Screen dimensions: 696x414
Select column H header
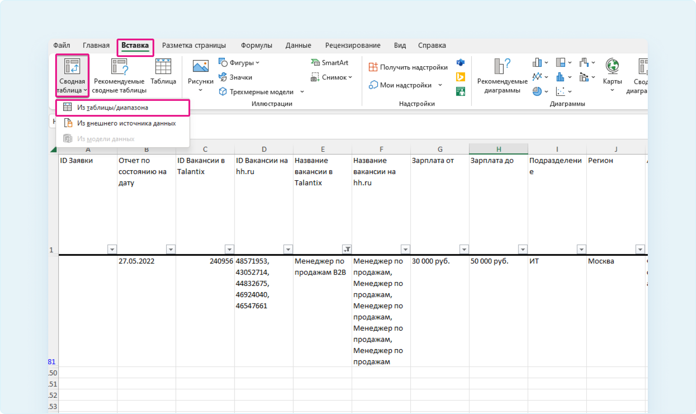point(498,149)
